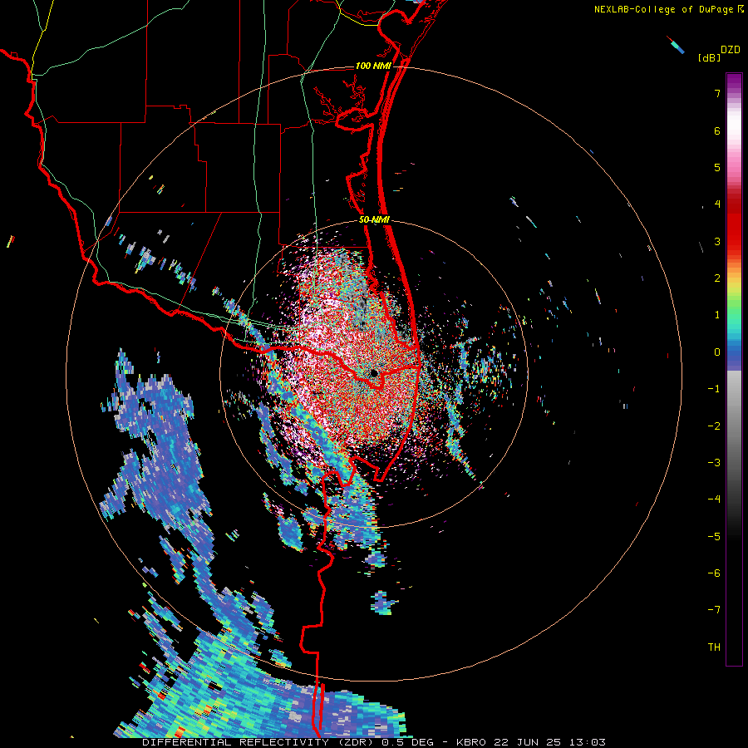Click the -7 value on the color scale
This screenshot has width=748, height=748.
(x=714, y=610)
